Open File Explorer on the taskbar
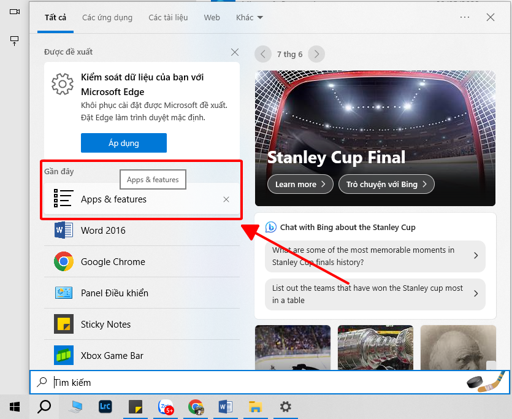 [255, 407]
